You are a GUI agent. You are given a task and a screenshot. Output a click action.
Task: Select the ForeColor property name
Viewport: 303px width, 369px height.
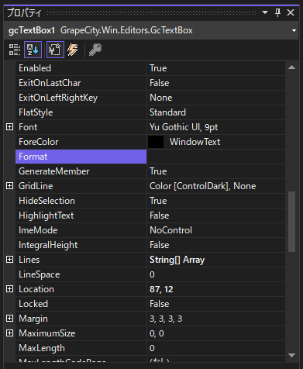pos(39,142)
